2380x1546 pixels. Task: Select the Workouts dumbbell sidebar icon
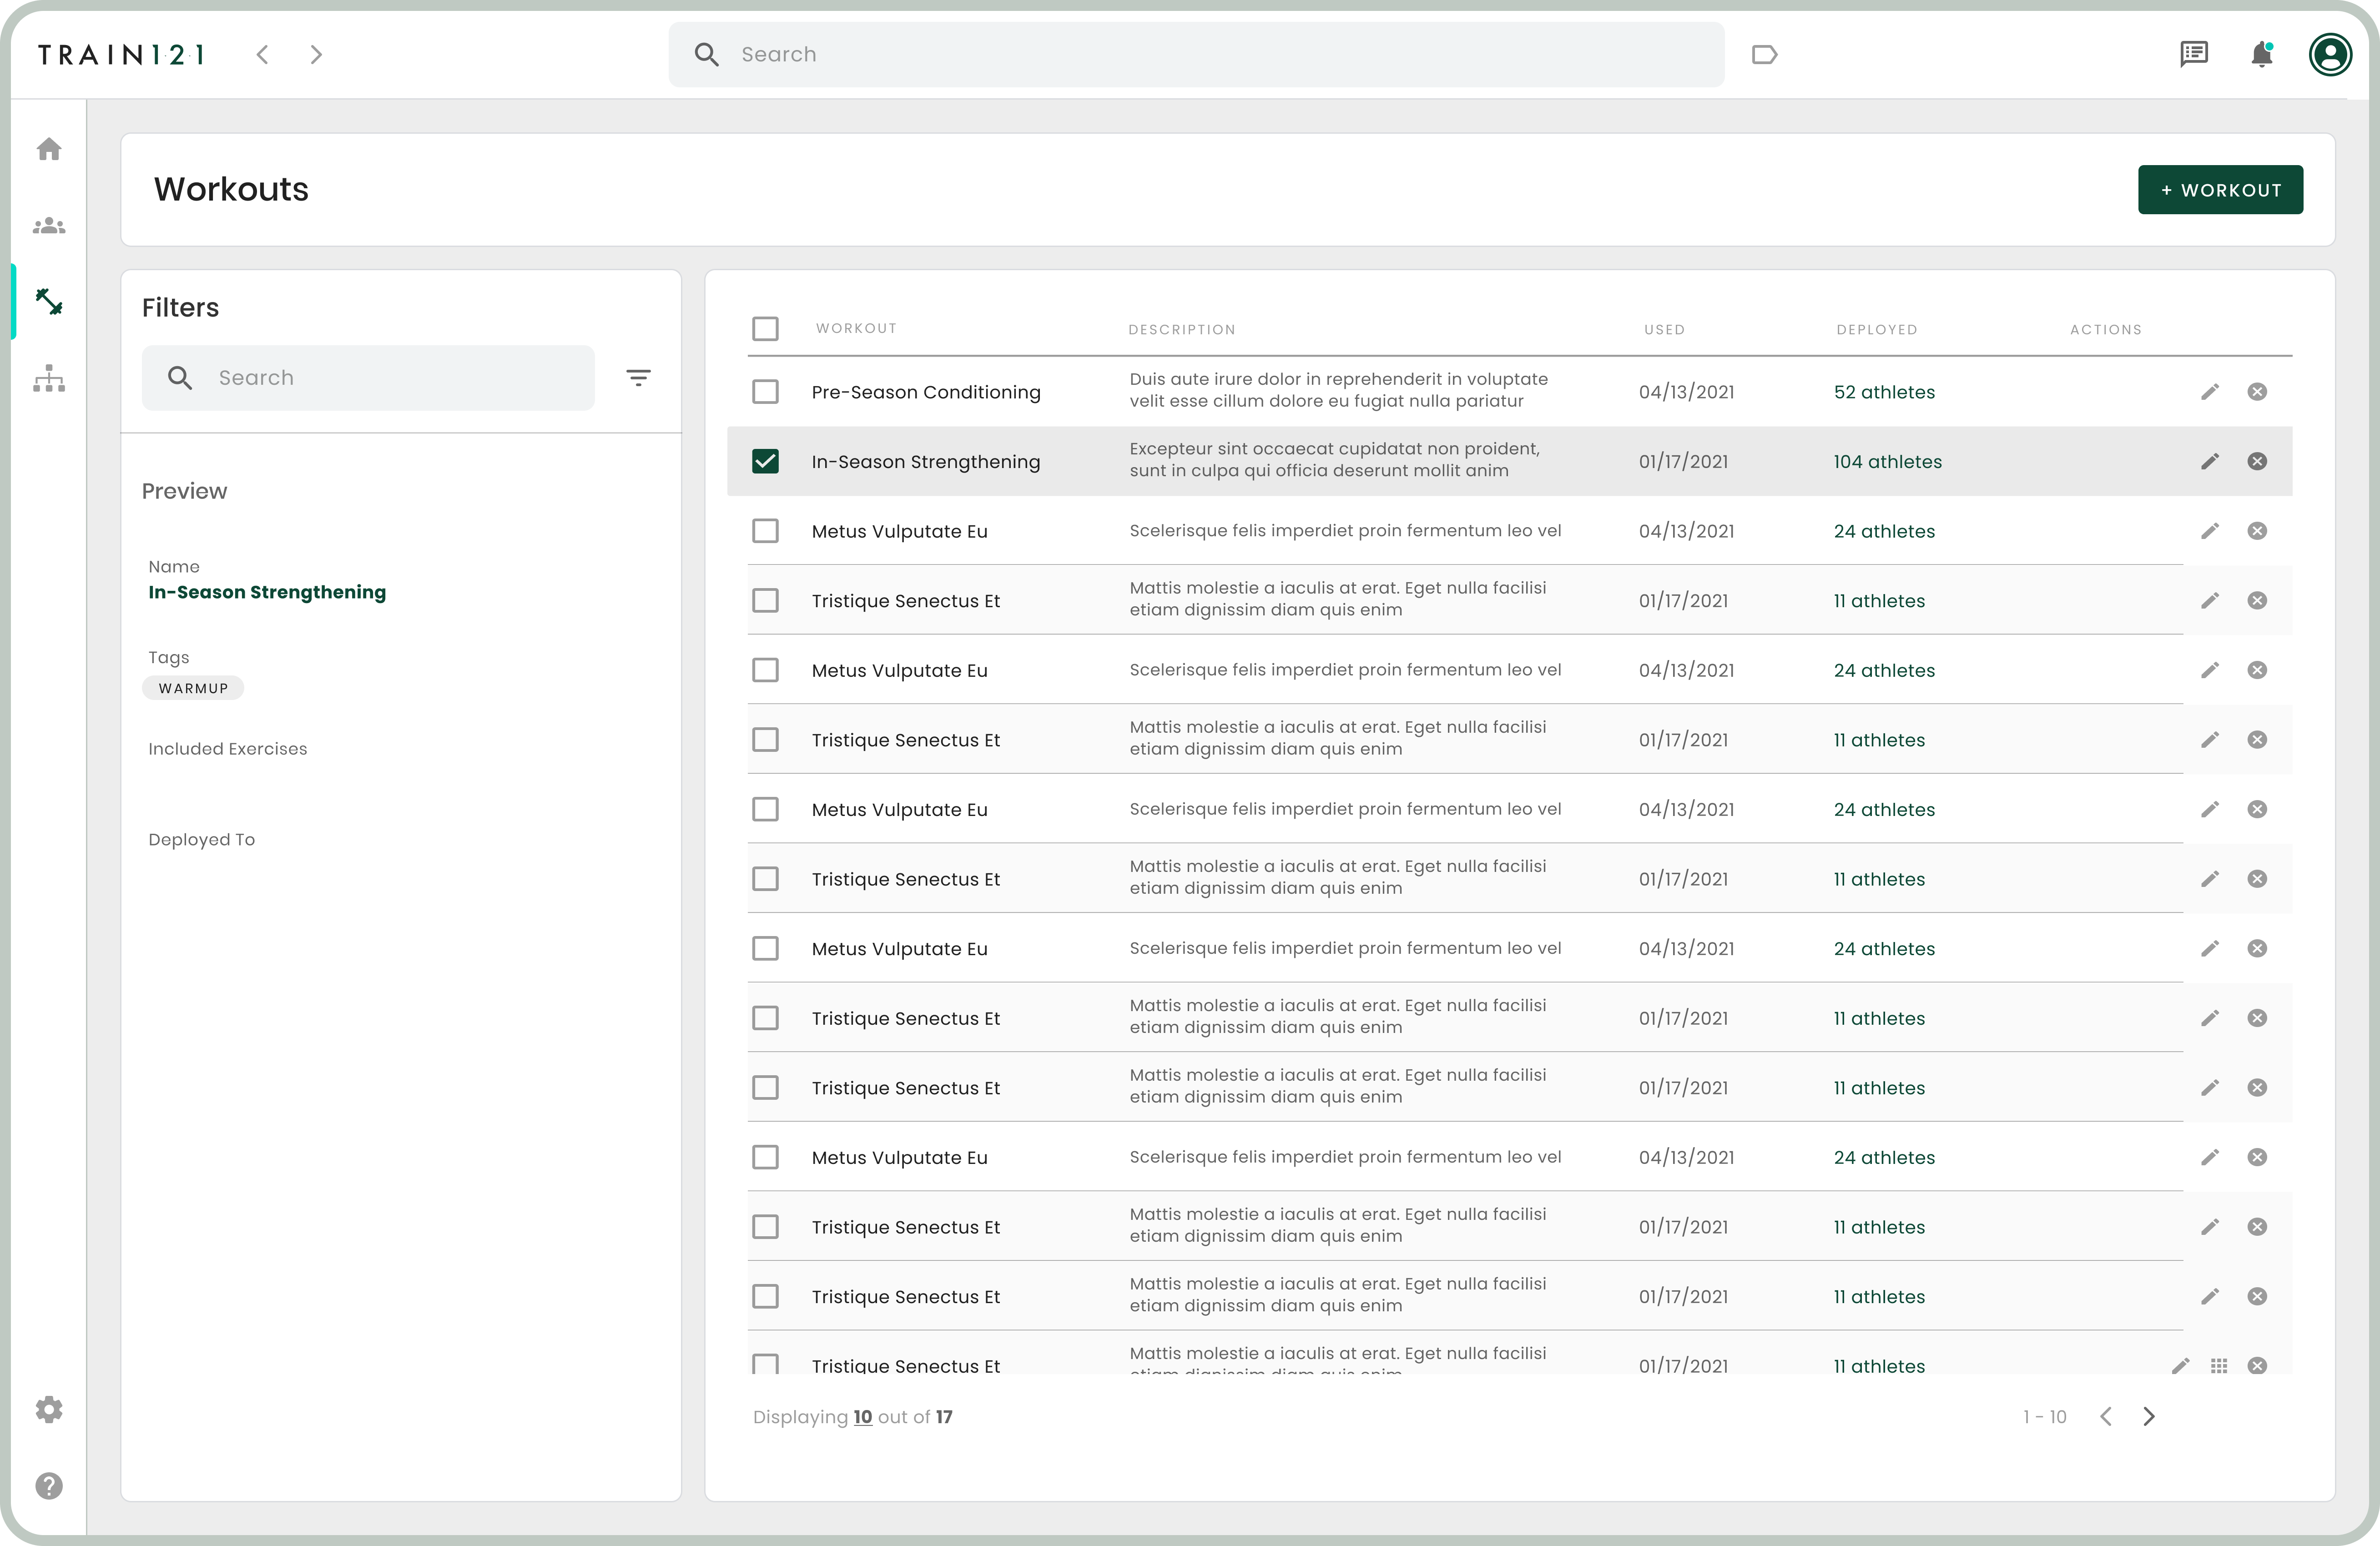49,302
